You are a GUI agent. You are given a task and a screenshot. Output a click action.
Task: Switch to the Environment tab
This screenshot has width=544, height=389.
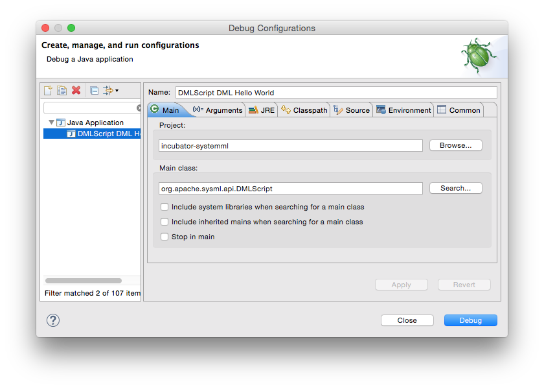pyautogui.click(x=403, y=110)
